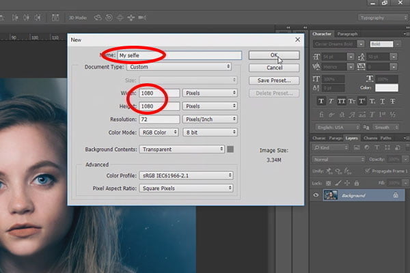Open the 8 bit depth dropdown
This screenshot has height=273, width=410.
tap(210, 132)
